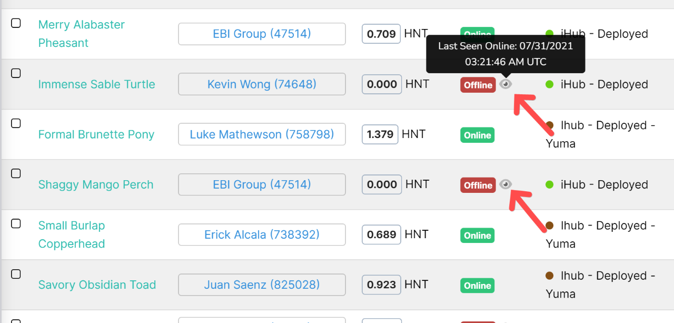Click eye icon beside Immense Sable Turtle's Offline badge

pyautogui.click(x=506, y=84)
